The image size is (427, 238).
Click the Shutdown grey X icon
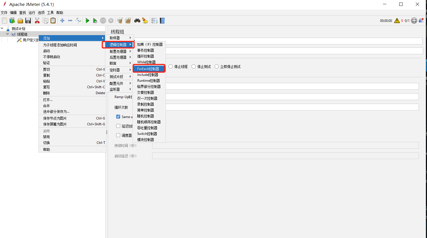pos(111,21)
